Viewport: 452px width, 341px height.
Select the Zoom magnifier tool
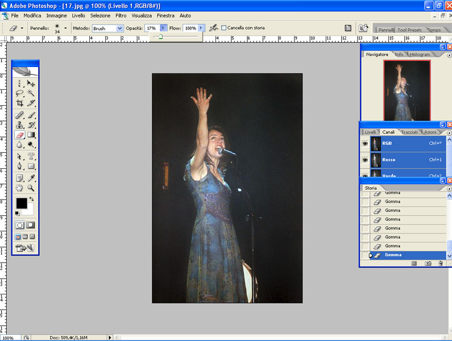(31, 188)
